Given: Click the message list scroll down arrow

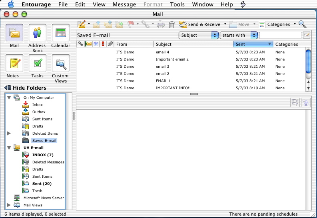Looking at the screenshot, I should pos(308,88).
